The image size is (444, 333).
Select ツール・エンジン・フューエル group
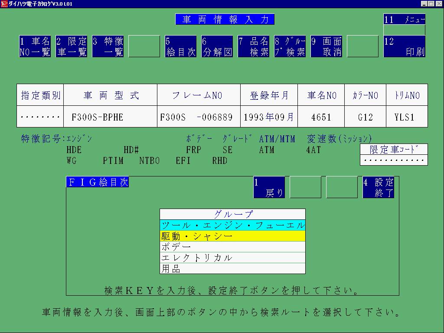point(232,225)
